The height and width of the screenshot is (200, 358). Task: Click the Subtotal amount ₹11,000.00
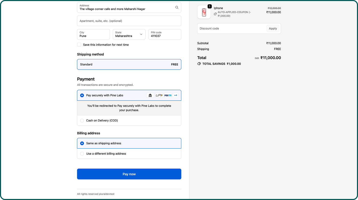[274, 43]
